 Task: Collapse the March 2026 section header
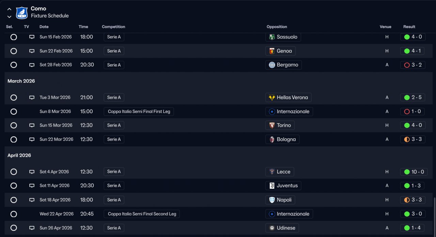coord(21,81)
